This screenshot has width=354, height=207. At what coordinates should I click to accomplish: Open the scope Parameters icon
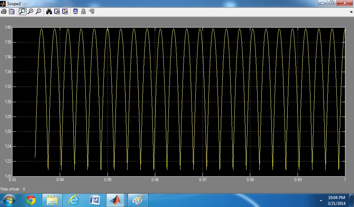point(11,11)
